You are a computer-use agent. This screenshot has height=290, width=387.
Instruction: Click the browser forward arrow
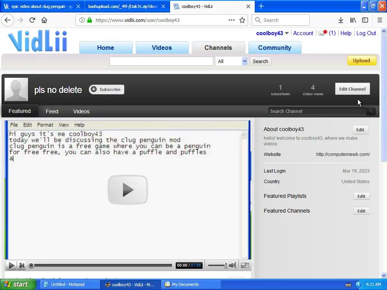click(20, 20)
